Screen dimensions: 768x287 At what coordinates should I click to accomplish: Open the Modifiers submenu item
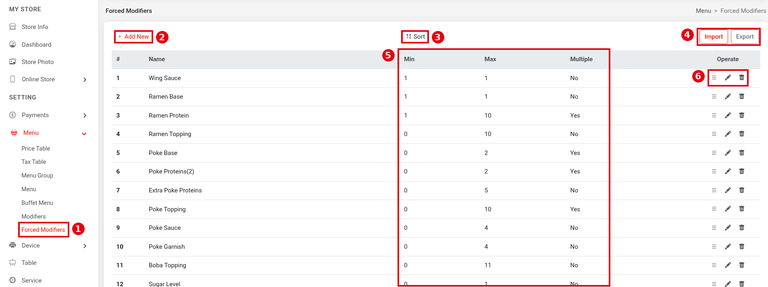33,217
